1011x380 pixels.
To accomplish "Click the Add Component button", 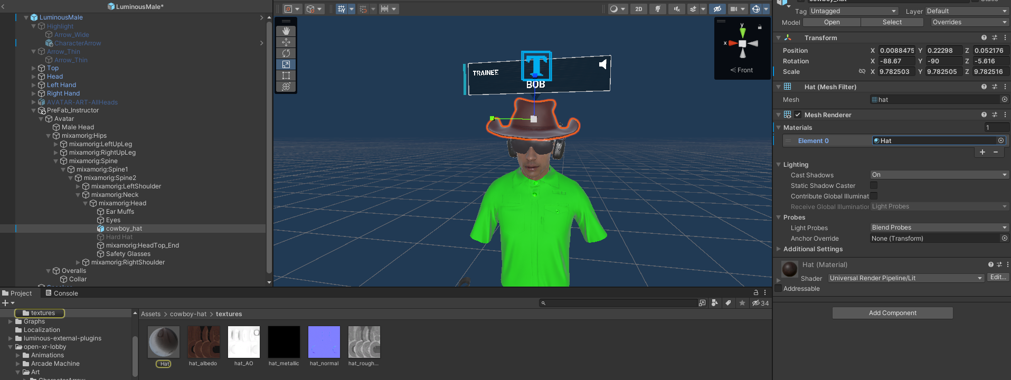I will coord(892,313).
